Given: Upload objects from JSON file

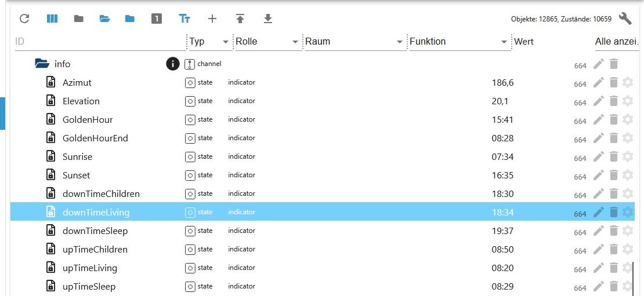Looking at the screenshot, I should point(240,19).
